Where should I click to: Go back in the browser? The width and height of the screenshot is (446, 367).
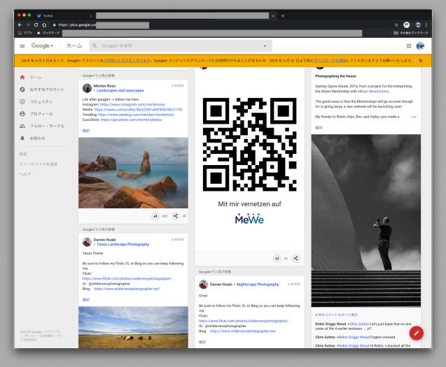coord(20,25)
